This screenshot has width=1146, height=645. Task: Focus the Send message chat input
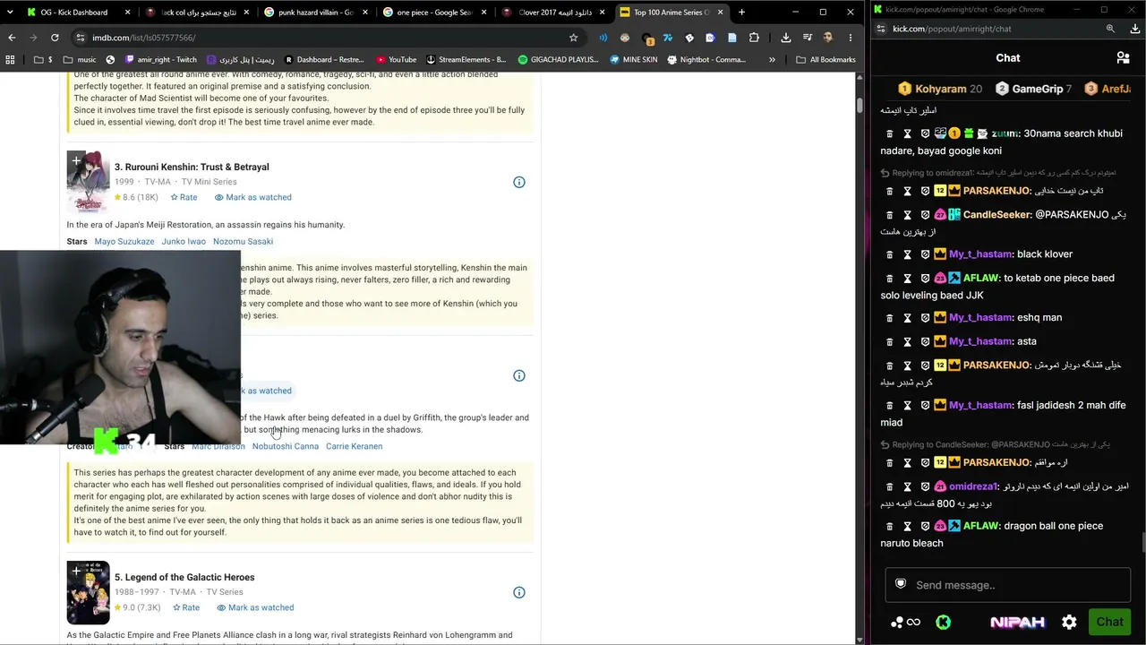[1008, 585]
